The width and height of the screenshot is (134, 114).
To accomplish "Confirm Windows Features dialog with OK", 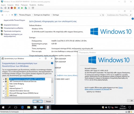I will pyautogui.click(x=38, y=101).
